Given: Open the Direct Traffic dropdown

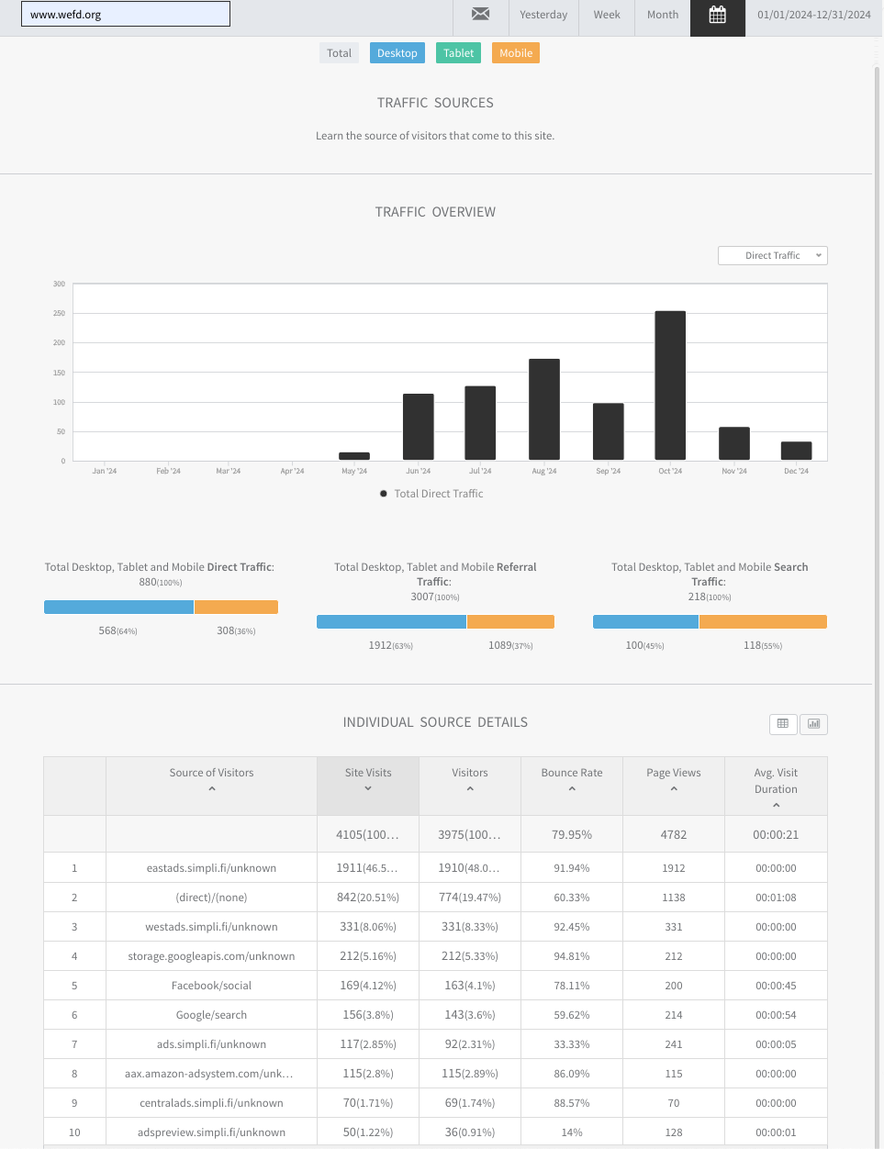Looking at the screenshot, I should 773,255.
